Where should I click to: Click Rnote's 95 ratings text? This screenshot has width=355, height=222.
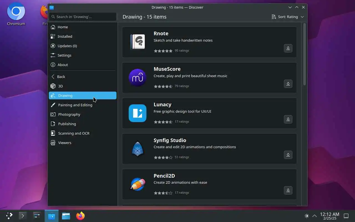click(x=182, y=51)
